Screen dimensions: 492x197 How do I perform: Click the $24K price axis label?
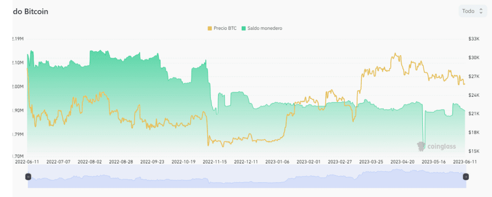click(474, 95)
